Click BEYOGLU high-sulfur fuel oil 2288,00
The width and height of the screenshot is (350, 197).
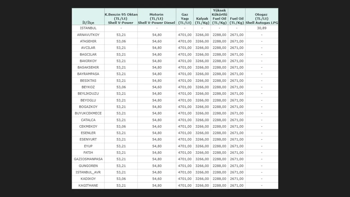click(x=219, y=100)
